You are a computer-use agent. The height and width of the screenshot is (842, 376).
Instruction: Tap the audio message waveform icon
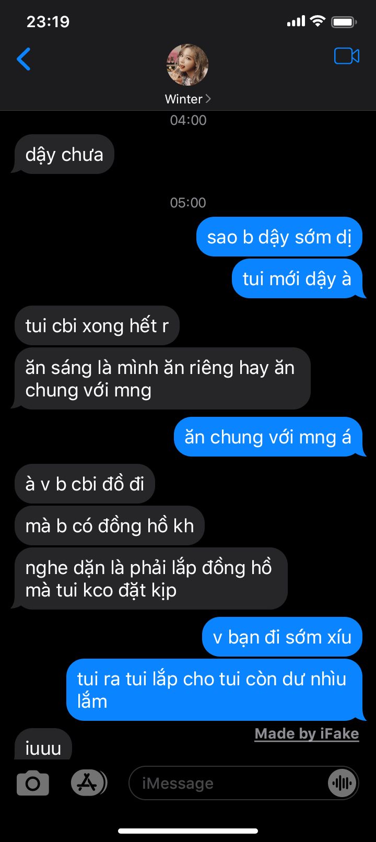click(342, 783)
